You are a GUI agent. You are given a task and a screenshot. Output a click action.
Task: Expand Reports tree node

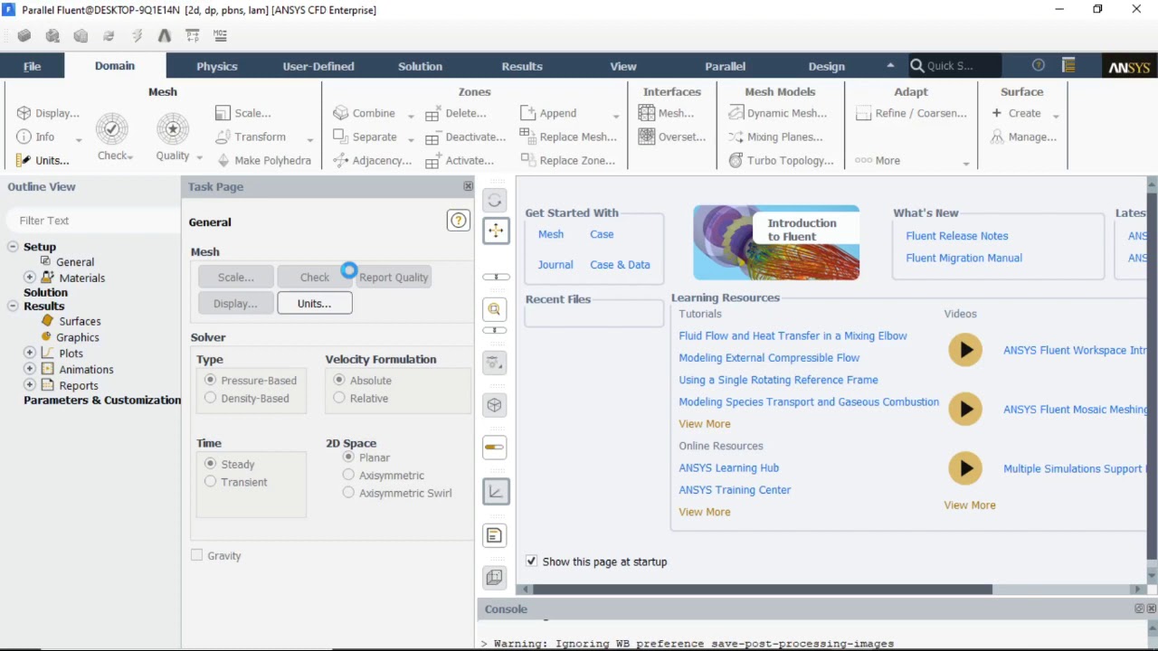point(30,385)
